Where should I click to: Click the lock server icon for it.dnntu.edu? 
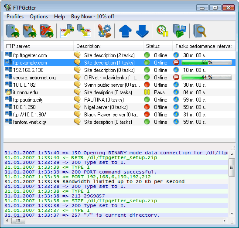click(x=9, y=92)
